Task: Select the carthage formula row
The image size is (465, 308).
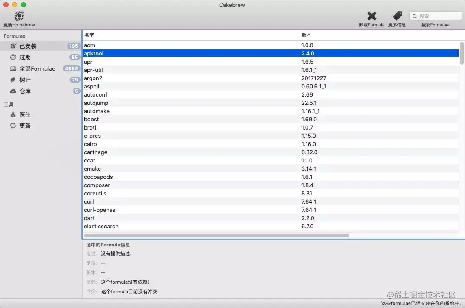Action: (x=271, y=152)
